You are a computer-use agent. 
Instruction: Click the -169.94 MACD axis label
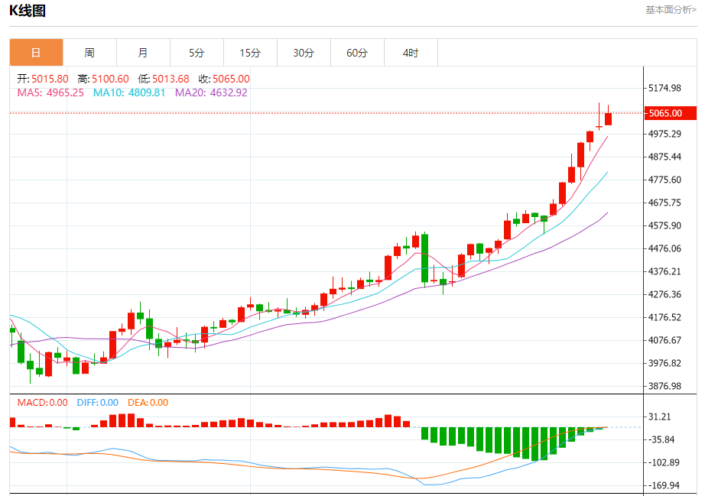[x=664, y=485]
